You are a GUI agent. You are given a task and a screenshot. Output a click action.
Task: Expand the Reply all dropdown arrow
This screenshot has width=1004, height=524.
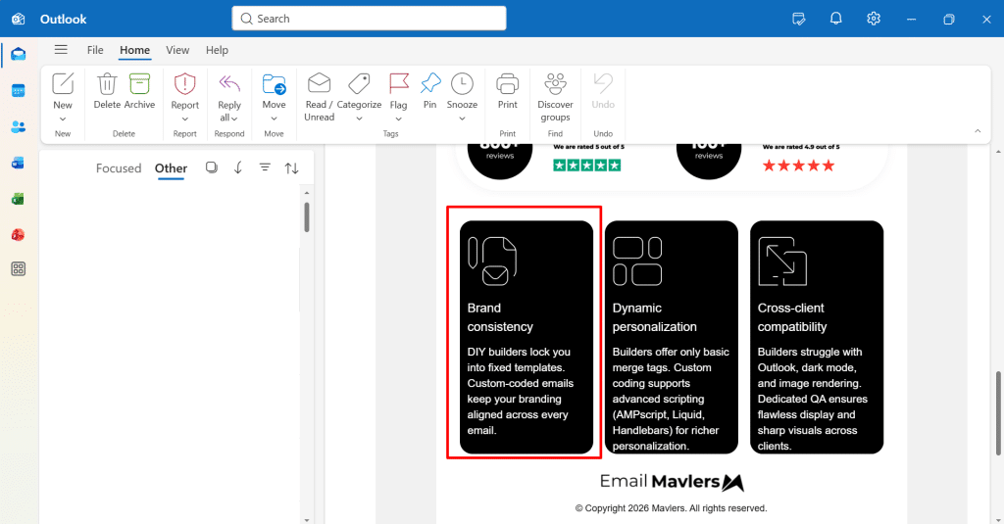234,119
